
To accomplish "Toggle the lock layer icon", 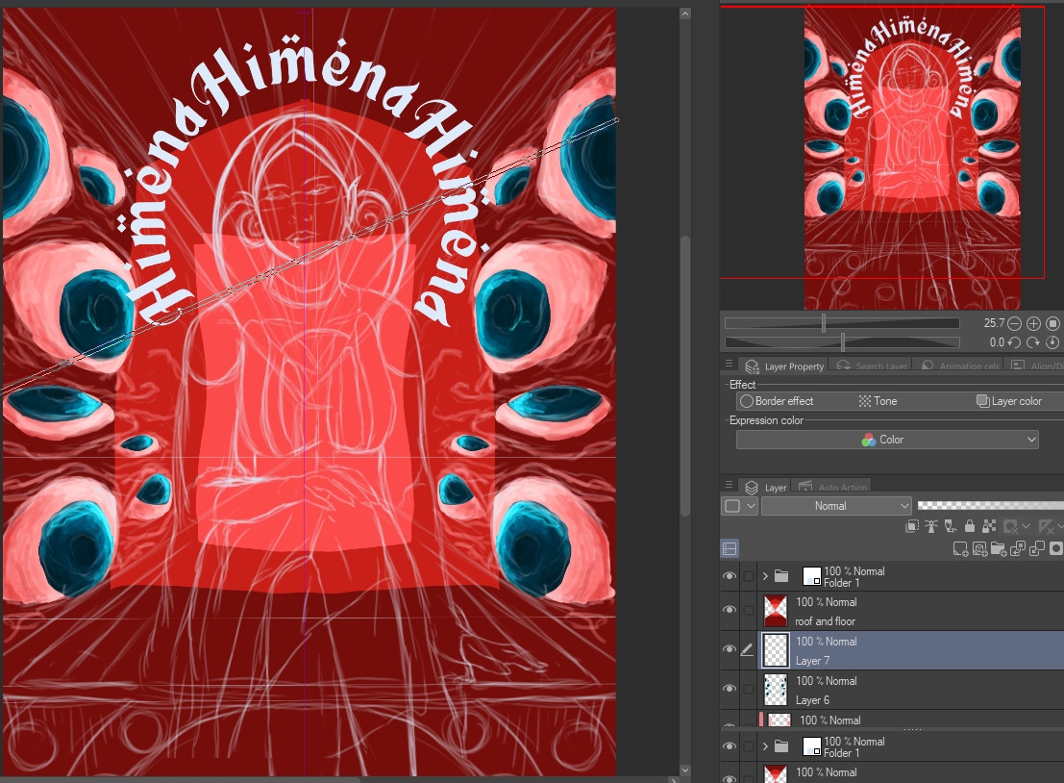I will (x=969, y=526).
